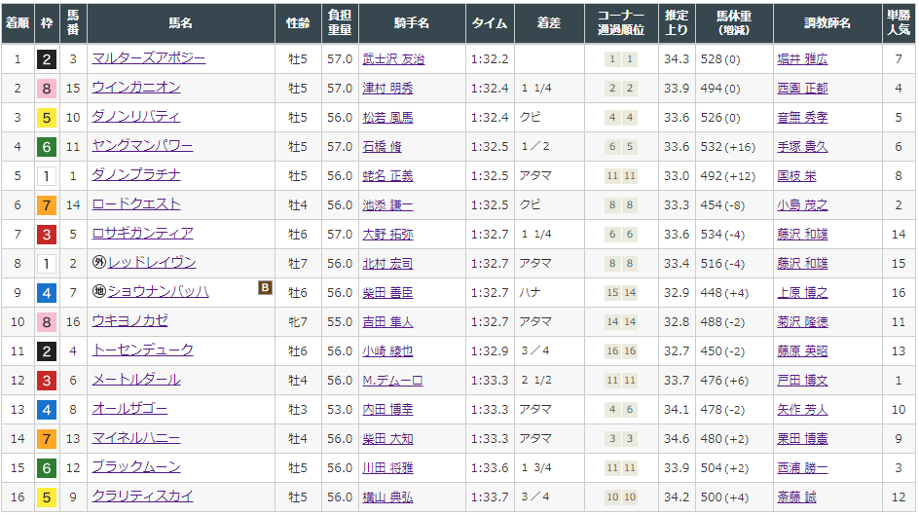This screenshot has height=515, width=919.
Task: Open jockey 小崎 綾也 page
Action: (388, 351)
